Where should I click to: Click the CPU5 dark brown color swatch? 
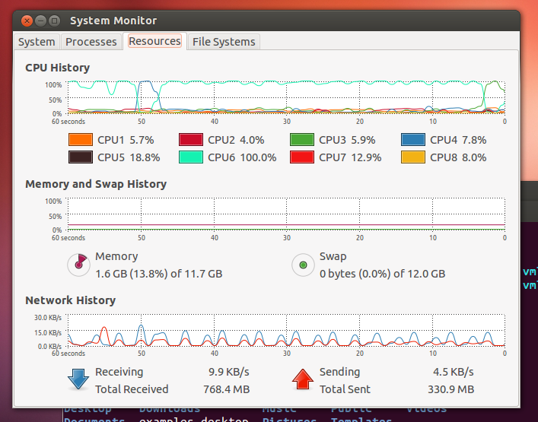pos(81,157)
